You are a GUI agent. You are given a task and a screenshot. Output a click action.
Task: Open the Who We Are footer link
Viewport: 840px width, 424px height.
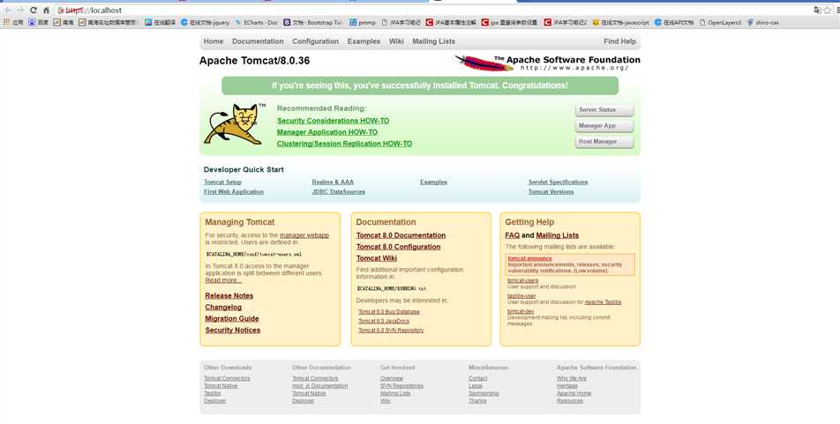click(572, 378)
